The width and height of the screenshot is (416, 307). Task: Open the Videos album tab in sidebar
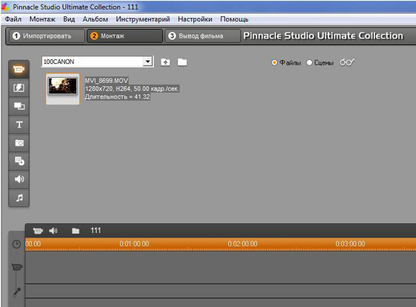[19, 69]
